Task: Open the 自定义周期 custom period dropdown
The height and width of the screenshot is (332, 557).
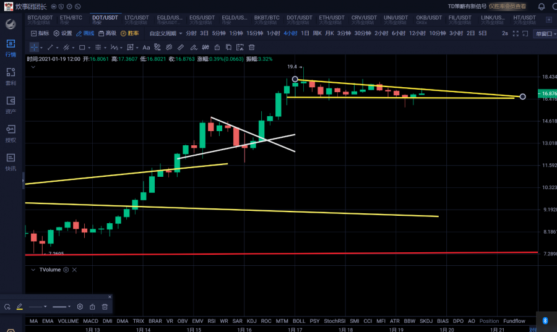Action: pos(166,33)
